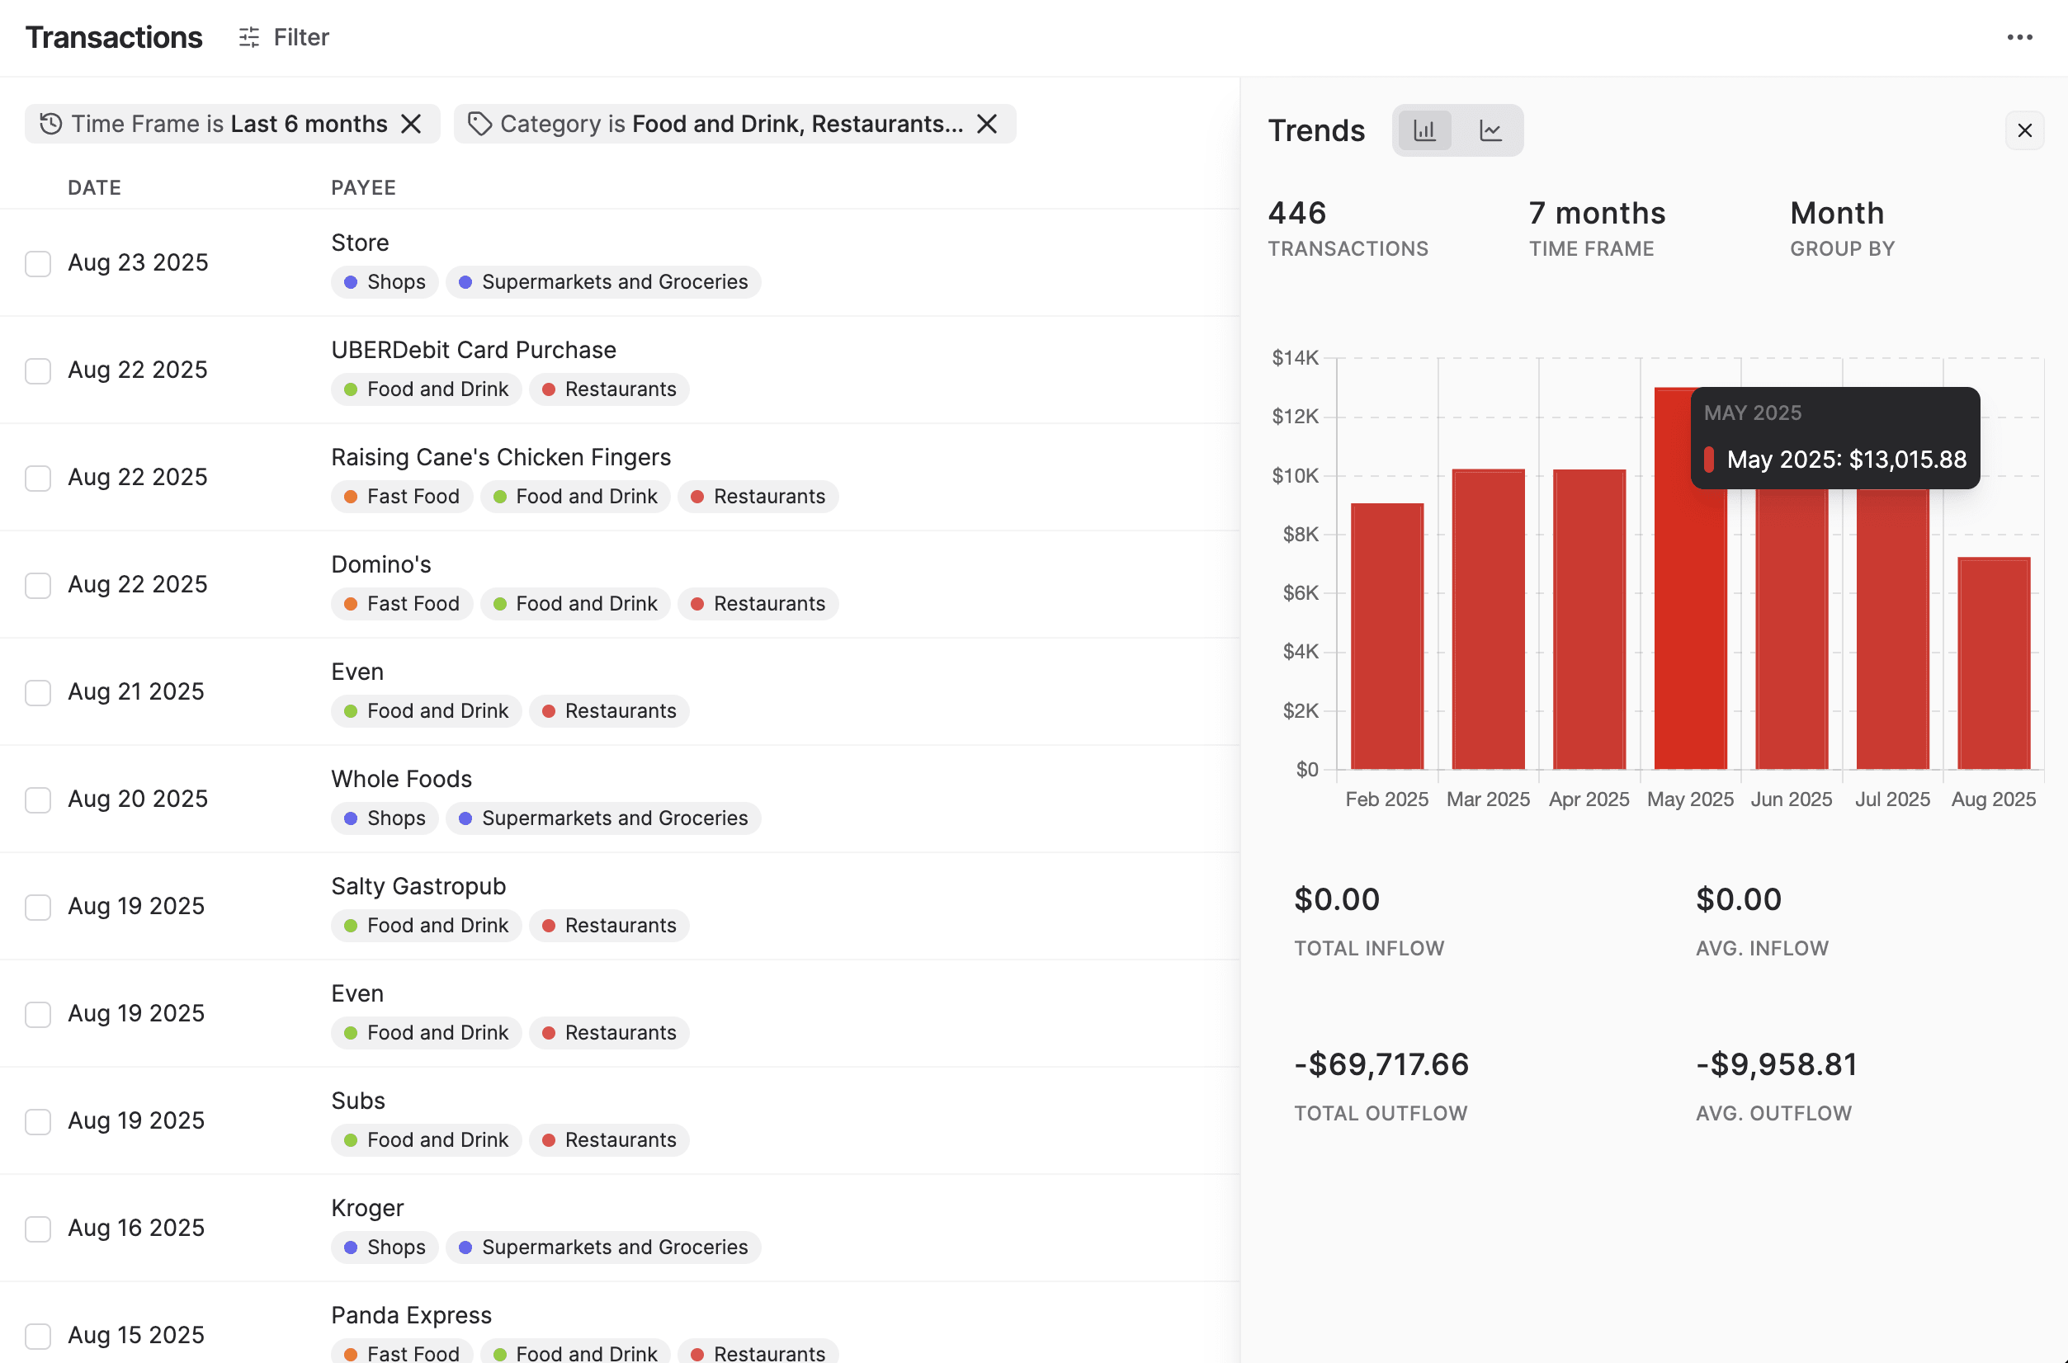Check the Aug 23 2025 Store transaction
Viewport: 2068px width, 1363px height.
pos(38,263)
